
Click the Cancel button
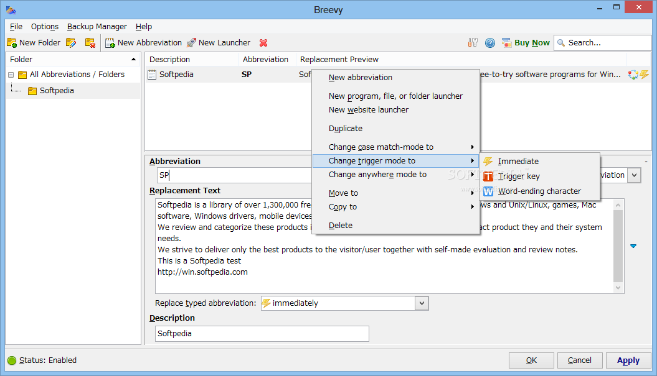(580, 360)
